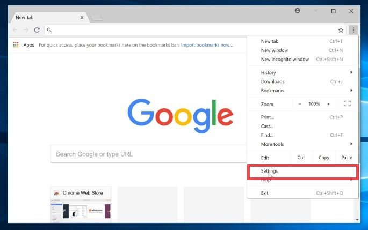Open the Chrome profile avatar icon
Viewport: 368px width, 230px height.
[298, 11]
